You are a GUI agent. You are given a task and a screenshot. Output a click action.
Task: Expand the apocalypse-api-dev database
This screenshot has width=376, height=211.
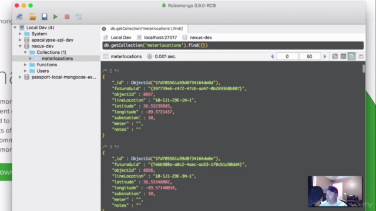(20, 40)
